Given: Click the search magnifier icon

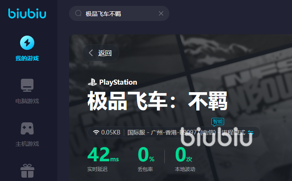Looking at the screenshot, I should click(x=78, y=13).
